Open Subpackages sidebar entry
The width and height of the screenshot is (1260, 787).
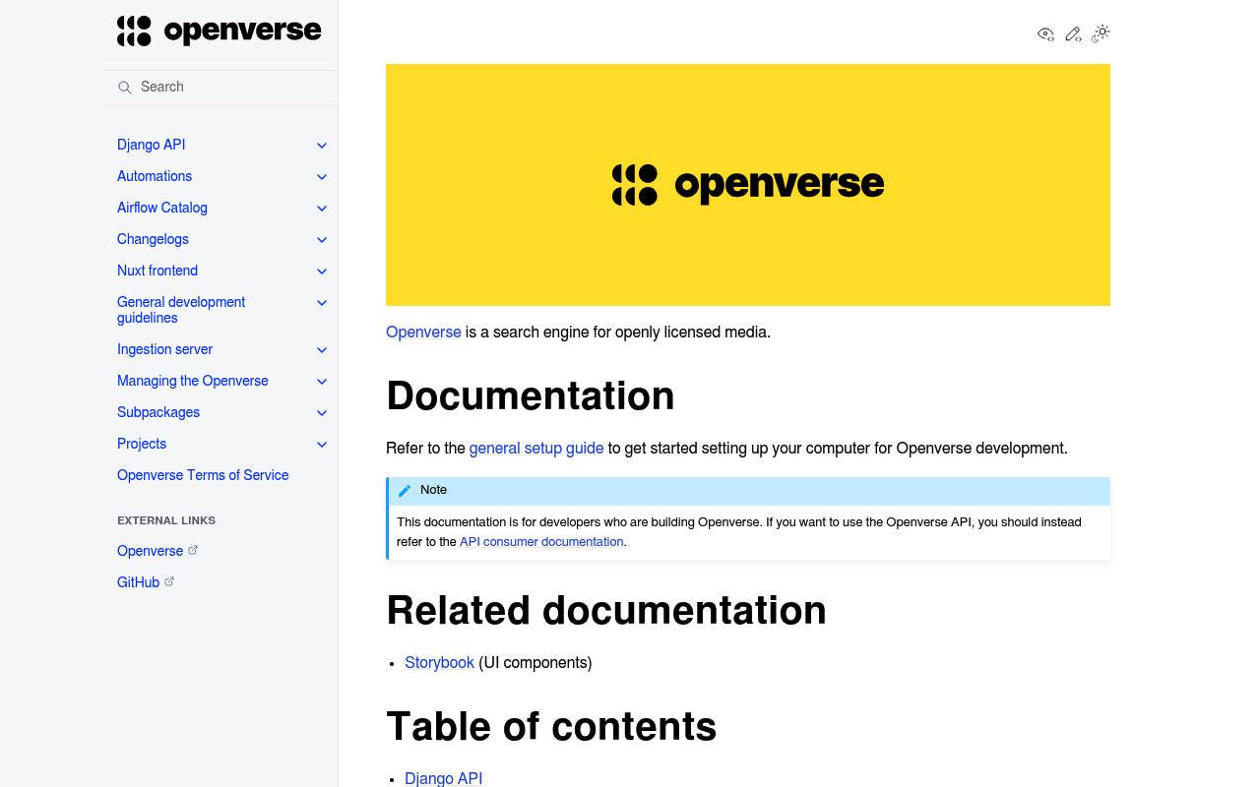[x=158, y=412]
